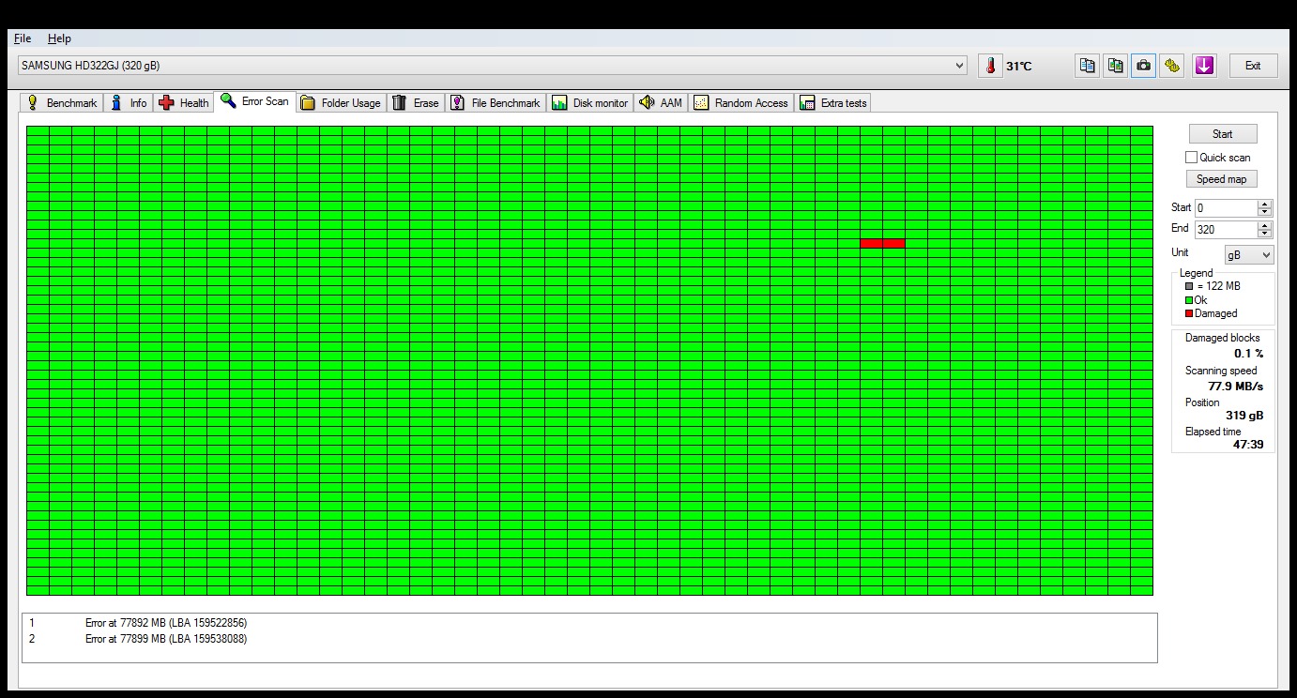Click the '319 gB' position value
Screen dimensions: 1297x698
point(1244,416)
